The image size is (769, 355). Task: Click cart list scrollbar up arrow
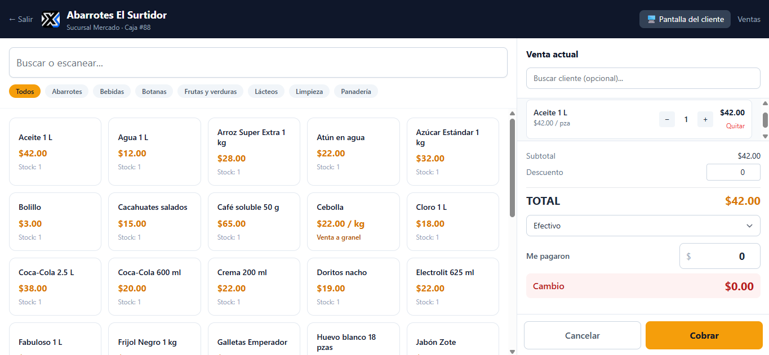765,103
